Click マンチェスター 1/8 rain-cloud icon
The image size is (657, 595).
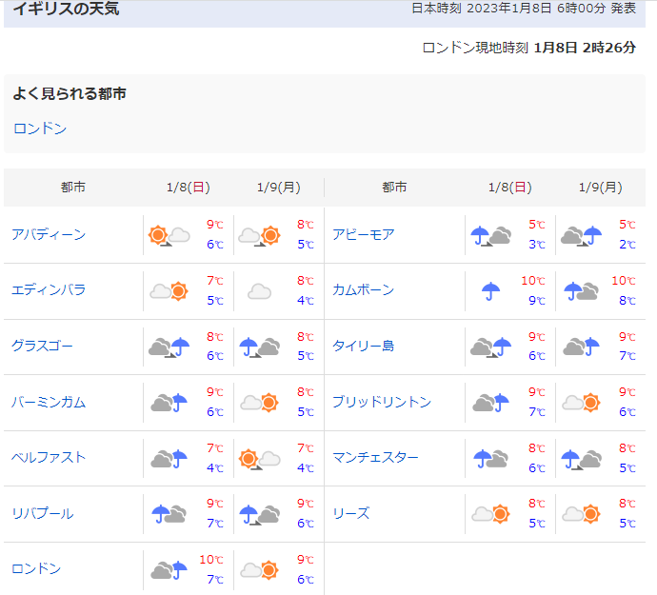click(x=491, y=459)
